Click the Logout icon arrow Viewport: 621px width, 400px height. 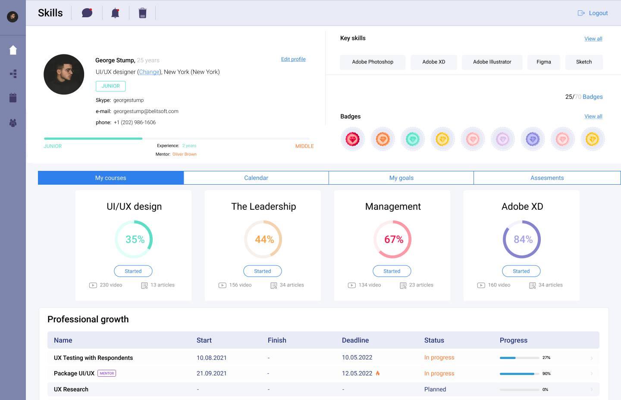(x=581, y=13)
